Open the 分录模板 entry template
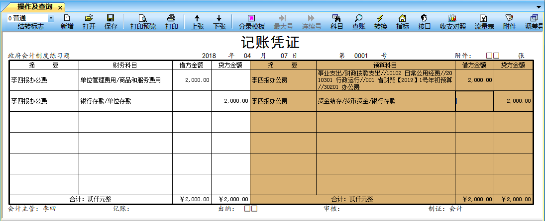The width and height of the screenshot is (545, 221). pos(252,22)
